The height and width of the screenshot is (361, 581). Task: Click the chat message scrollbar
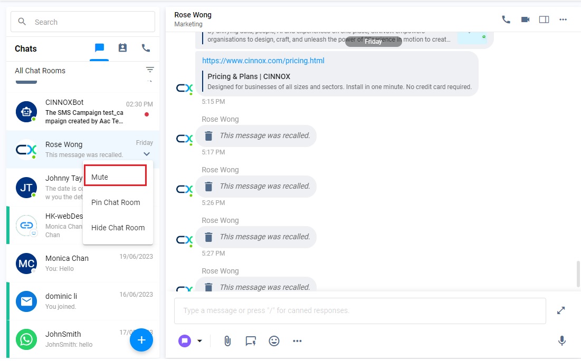coord(578,274)
